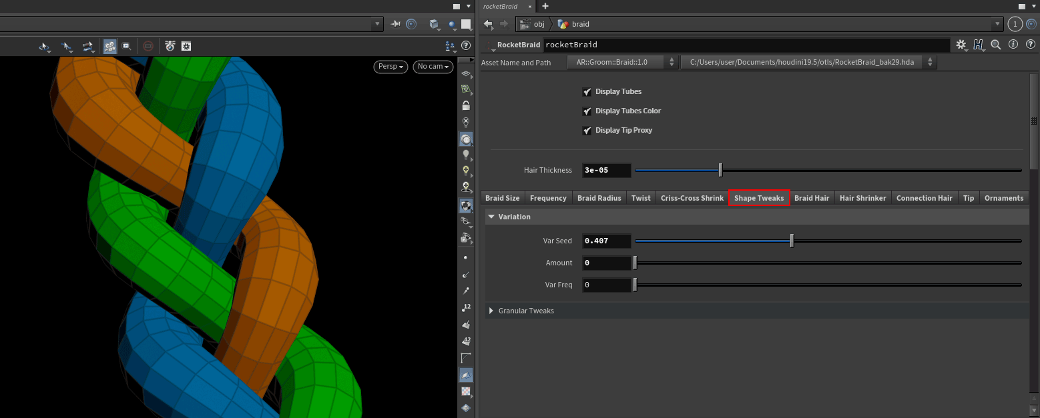
Task: Click the light bulb icon in display options bar
Action: [466, 155]
